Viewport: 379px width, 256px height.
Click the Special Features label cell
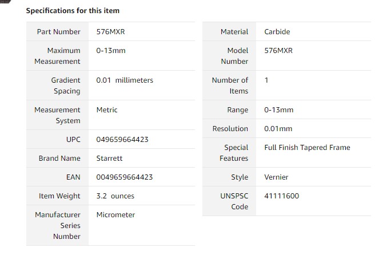[229, 153]
